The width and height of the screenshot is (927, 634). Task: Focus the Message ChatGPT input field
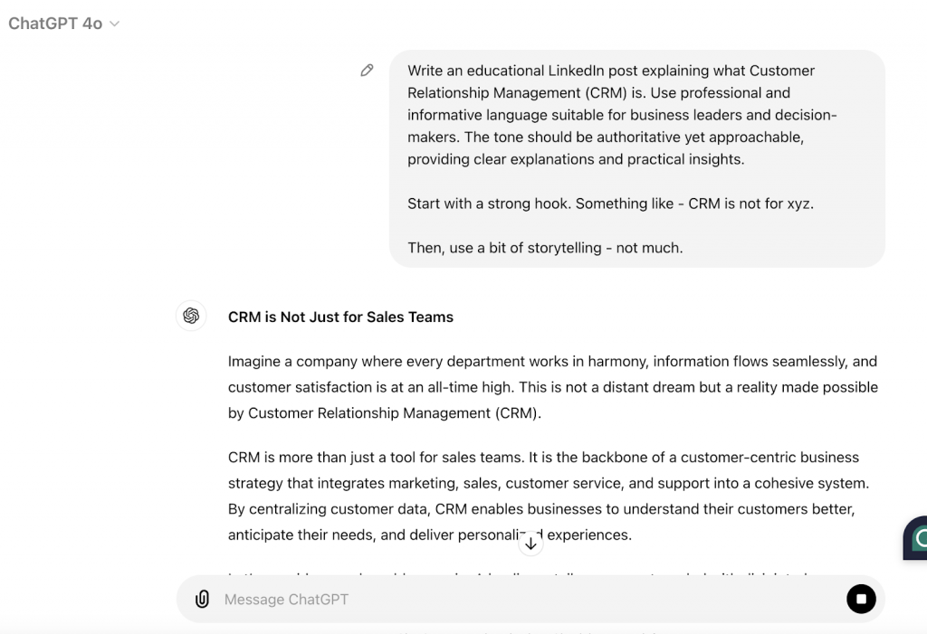point(525,599)
